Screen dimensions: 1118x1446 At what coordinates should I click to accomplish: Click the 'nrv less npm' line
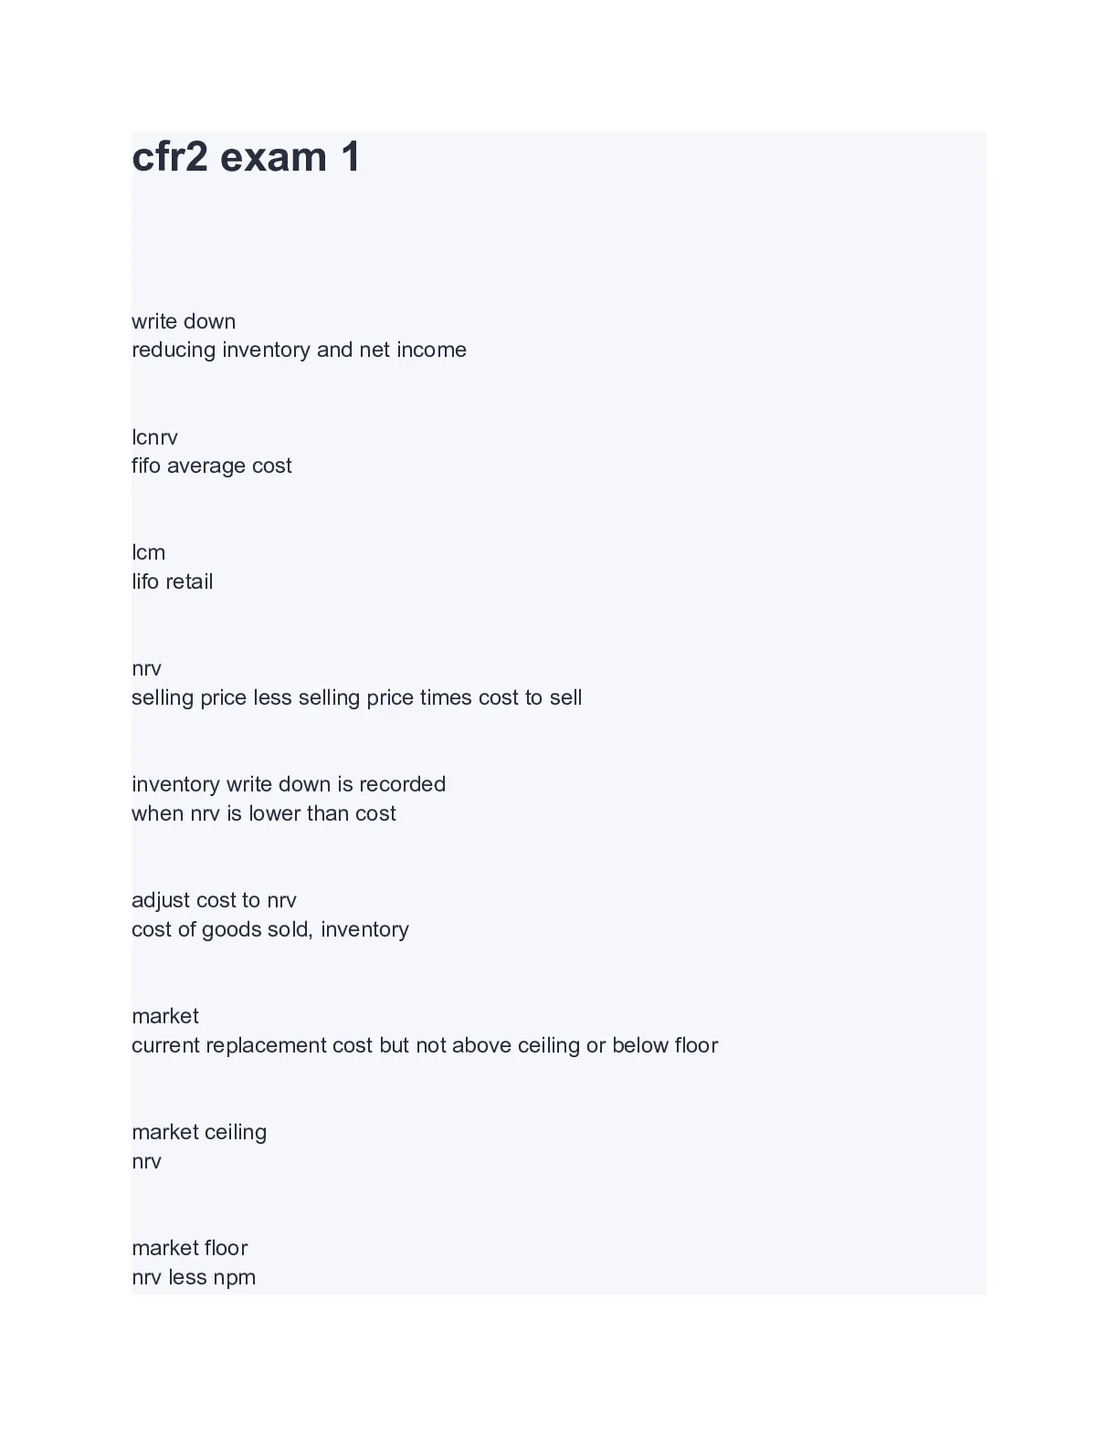194,1277
